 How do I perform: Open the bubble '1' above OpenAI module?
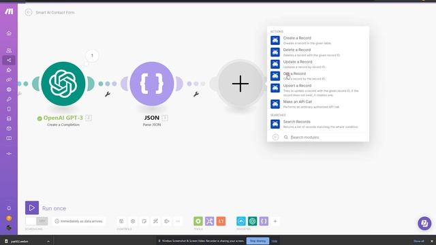92,56
